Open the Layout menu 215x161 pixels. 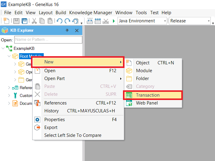[x=46, y=13]
